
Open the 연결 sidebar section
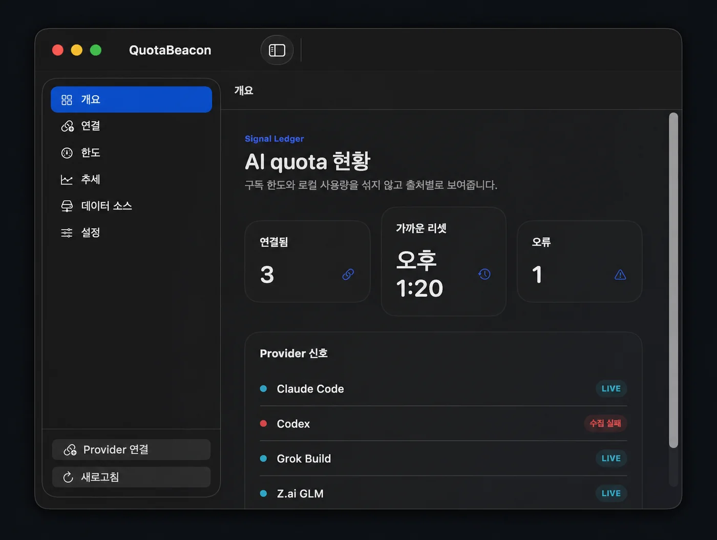coord(131,126)
